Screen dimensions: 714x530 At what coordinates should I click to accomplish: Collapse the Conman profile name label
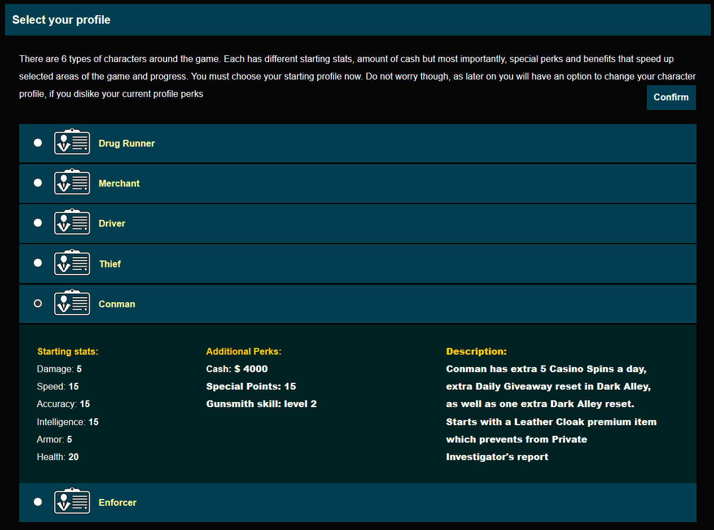(117, 304)
